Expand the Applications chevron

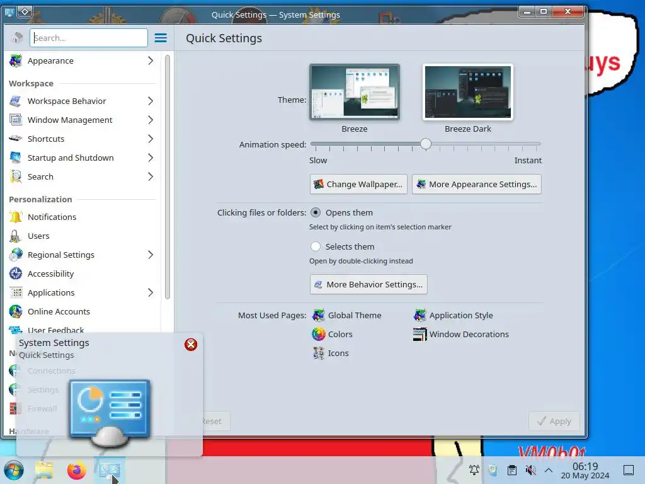151,292
